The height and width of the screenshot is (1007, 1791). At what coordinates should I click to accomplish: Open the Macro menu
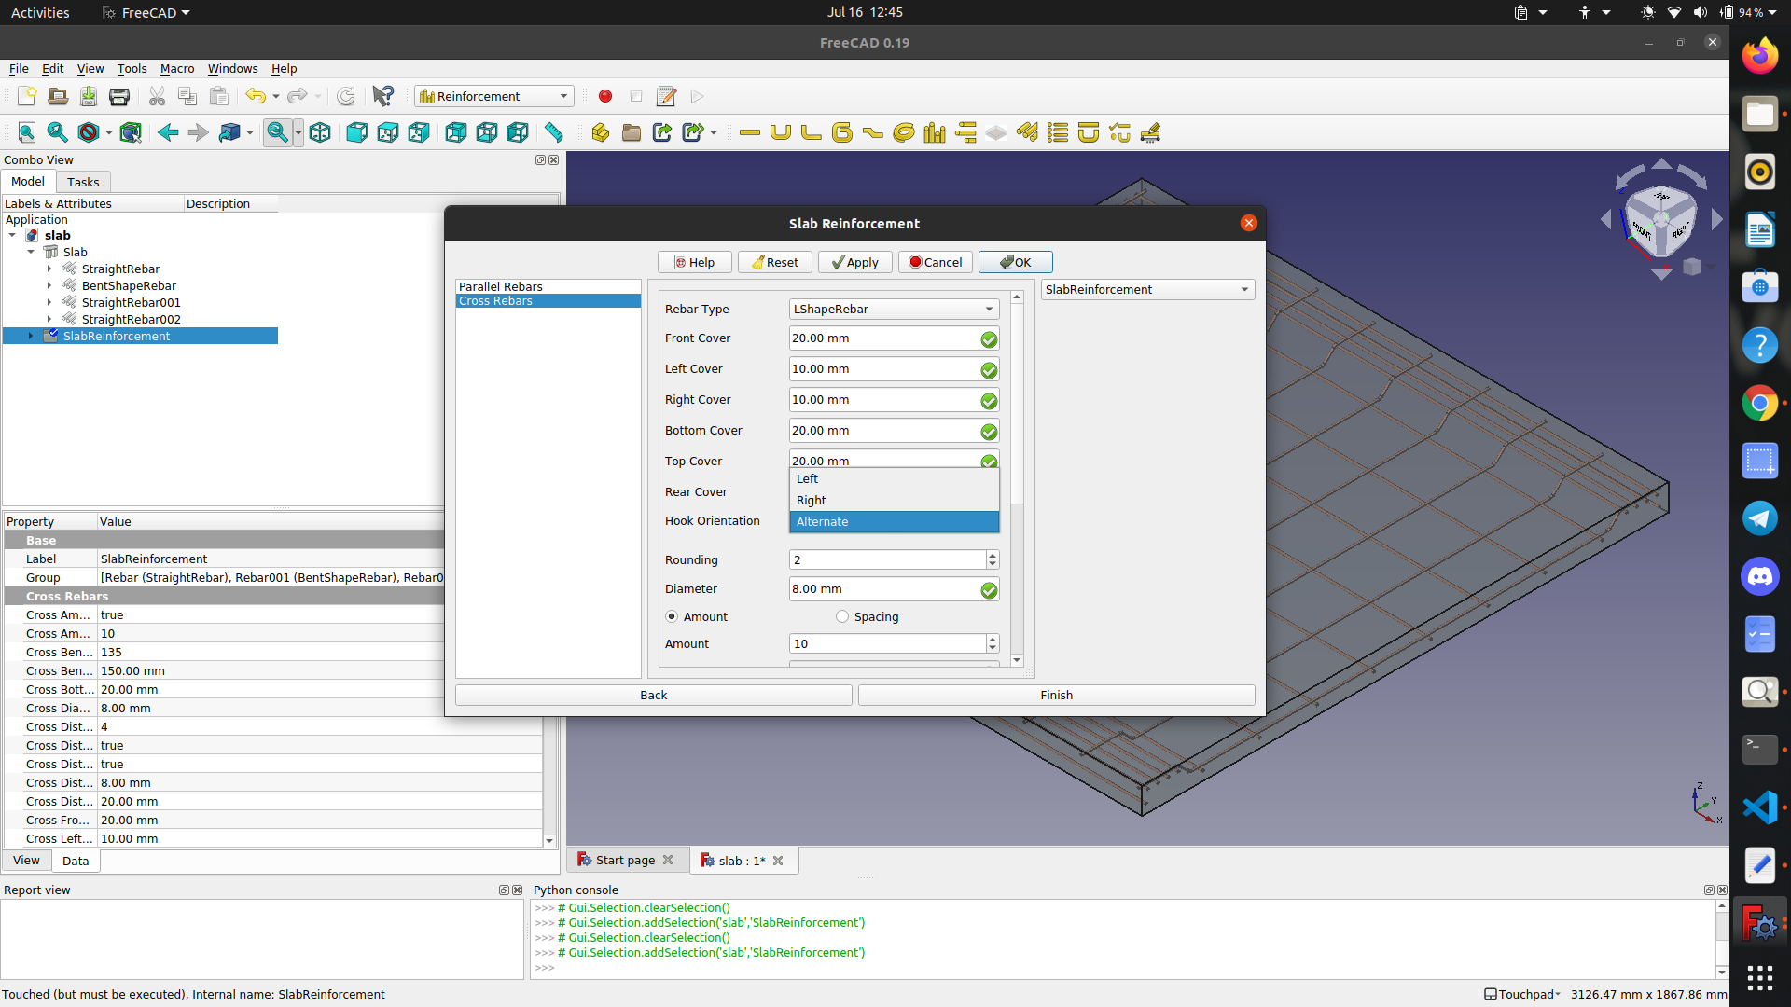coord(176,68)
